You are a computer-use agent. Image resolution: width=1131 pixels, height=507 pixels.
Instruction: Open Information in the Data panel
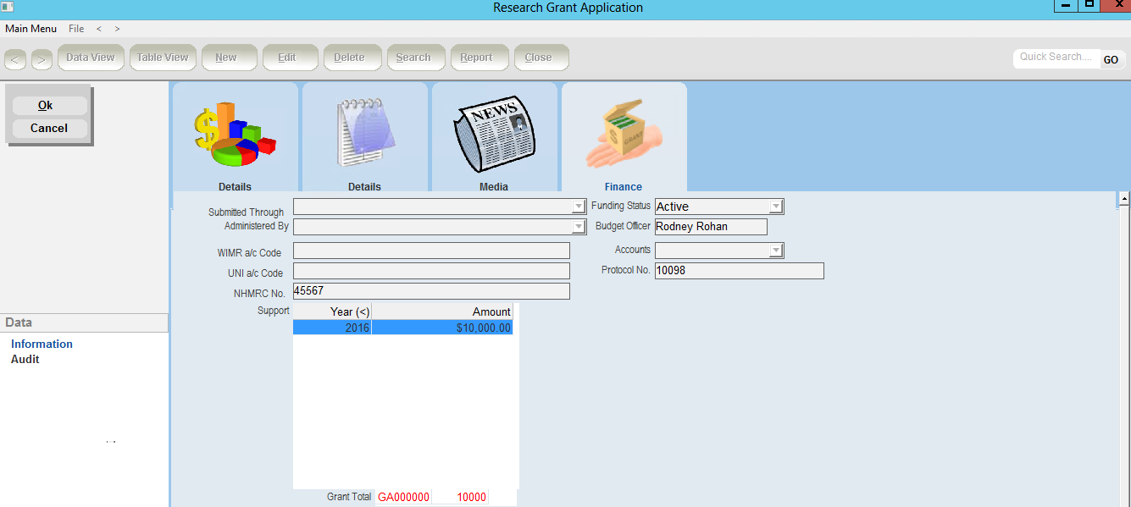point(42,344)
